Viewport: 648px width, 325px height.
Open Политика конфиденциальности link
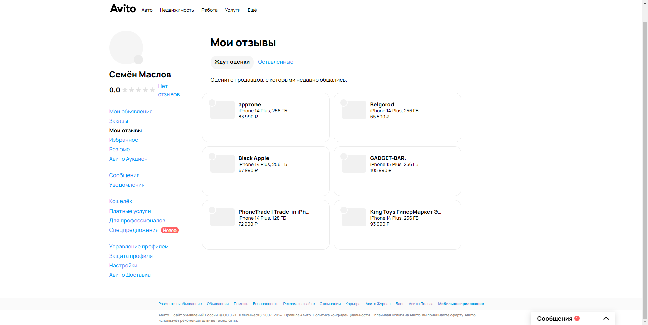[341, 315]
